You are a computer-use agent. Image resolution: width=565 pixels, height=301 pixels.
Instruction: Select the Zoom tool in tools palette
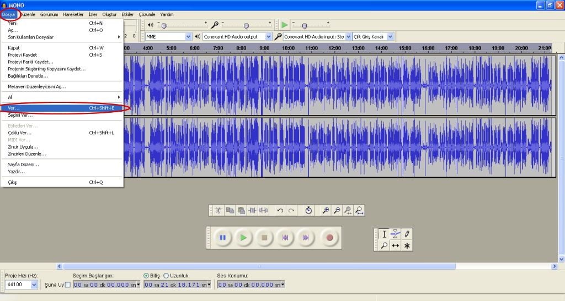(384, 245)
